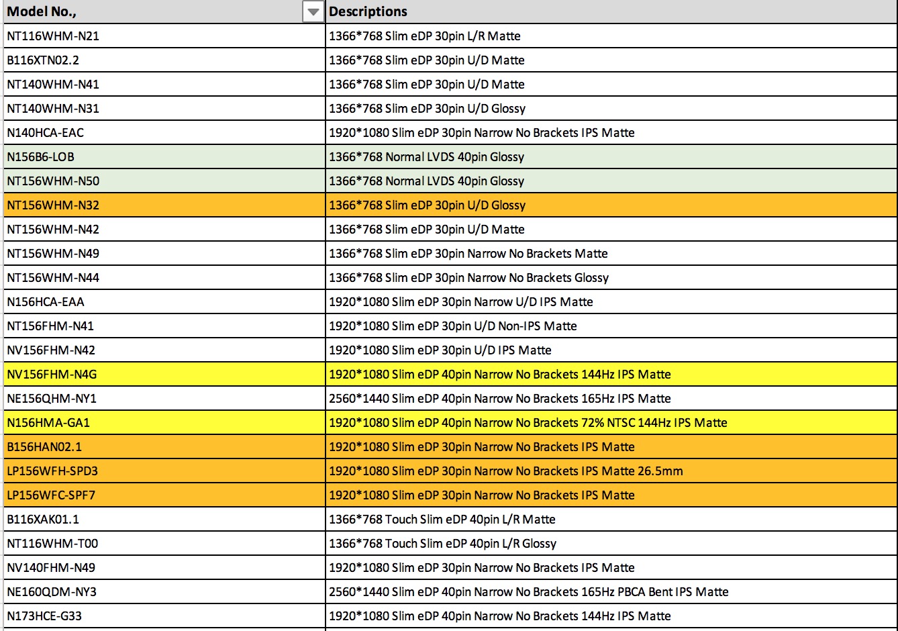
Task: Select the NT116WHM-T00 Touch Glossy description
Action: pos(611,544)
